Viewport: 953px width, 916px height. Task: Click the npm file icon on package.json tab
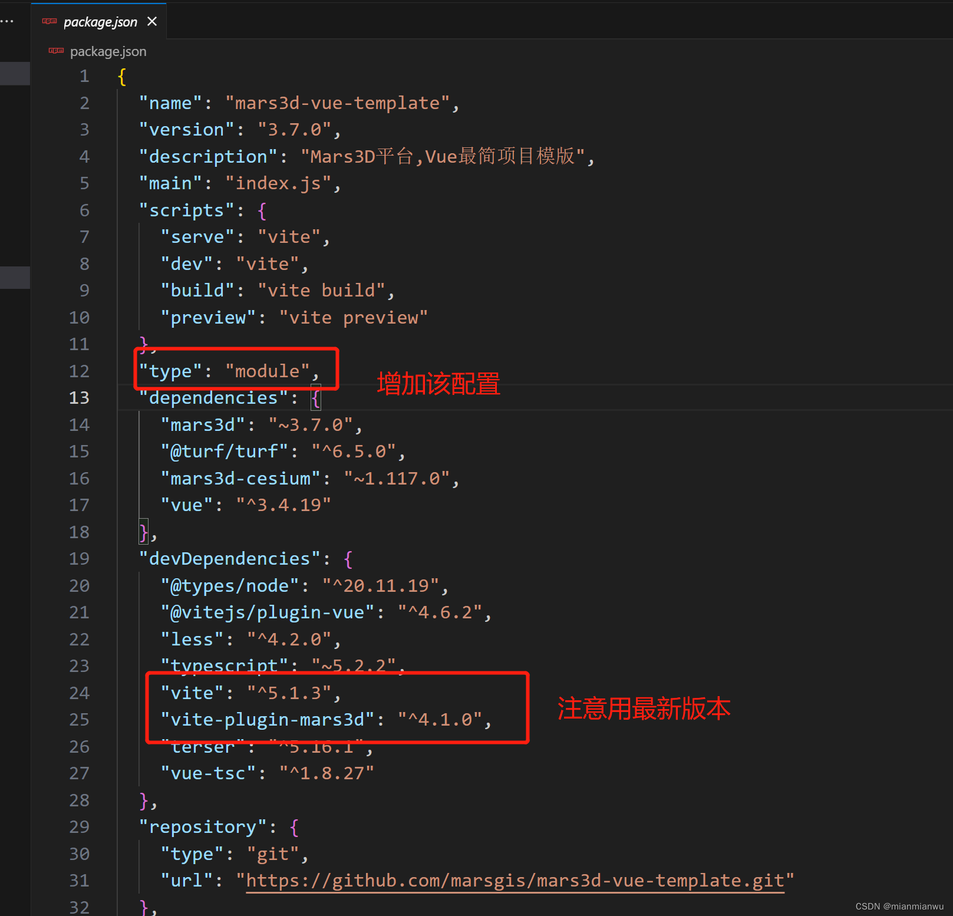point(50,21)
